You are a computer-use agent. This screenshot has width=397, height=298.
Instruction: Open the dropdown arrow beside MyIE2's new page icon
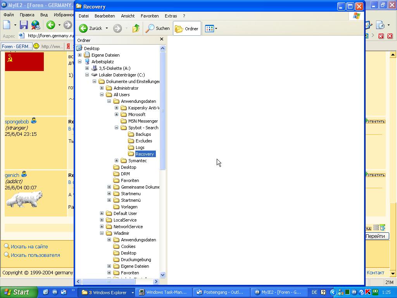[15, 25]
